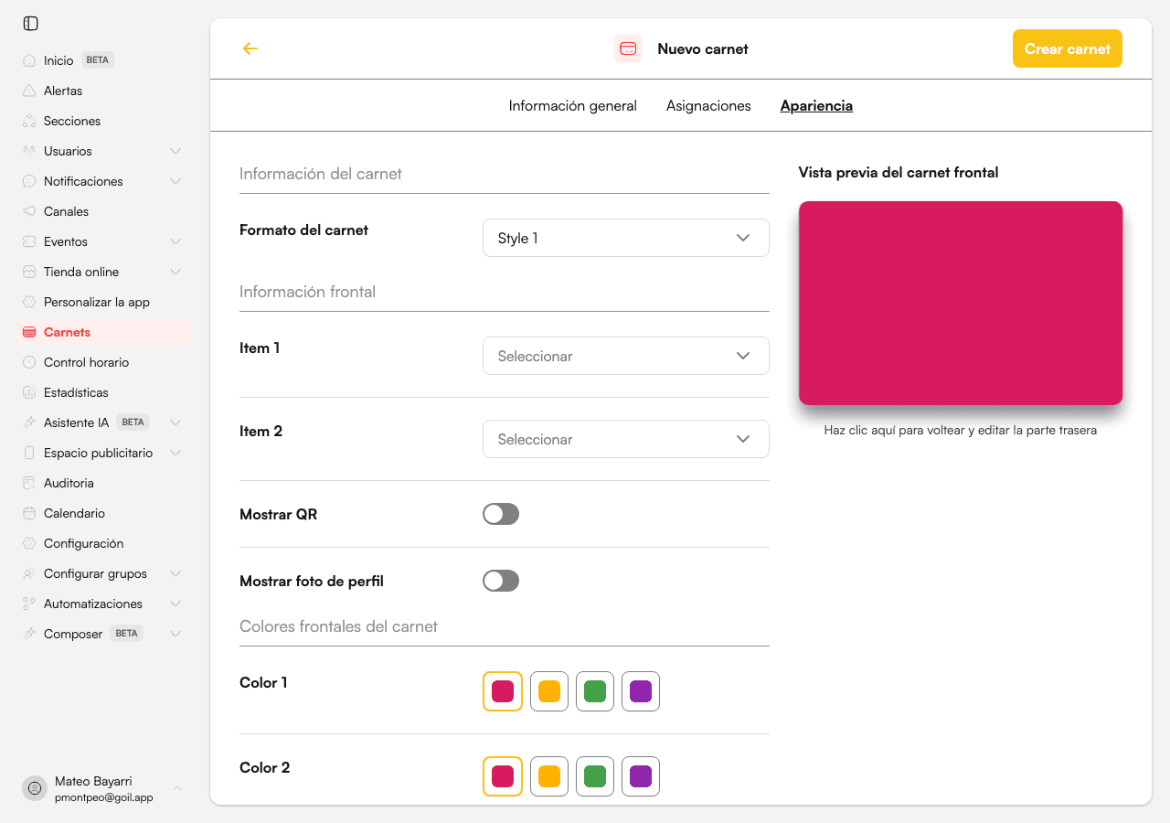This screenshot has height=823, width=1170.
Task: Click the Usuarios people icon
Action: tap(29, 151)
